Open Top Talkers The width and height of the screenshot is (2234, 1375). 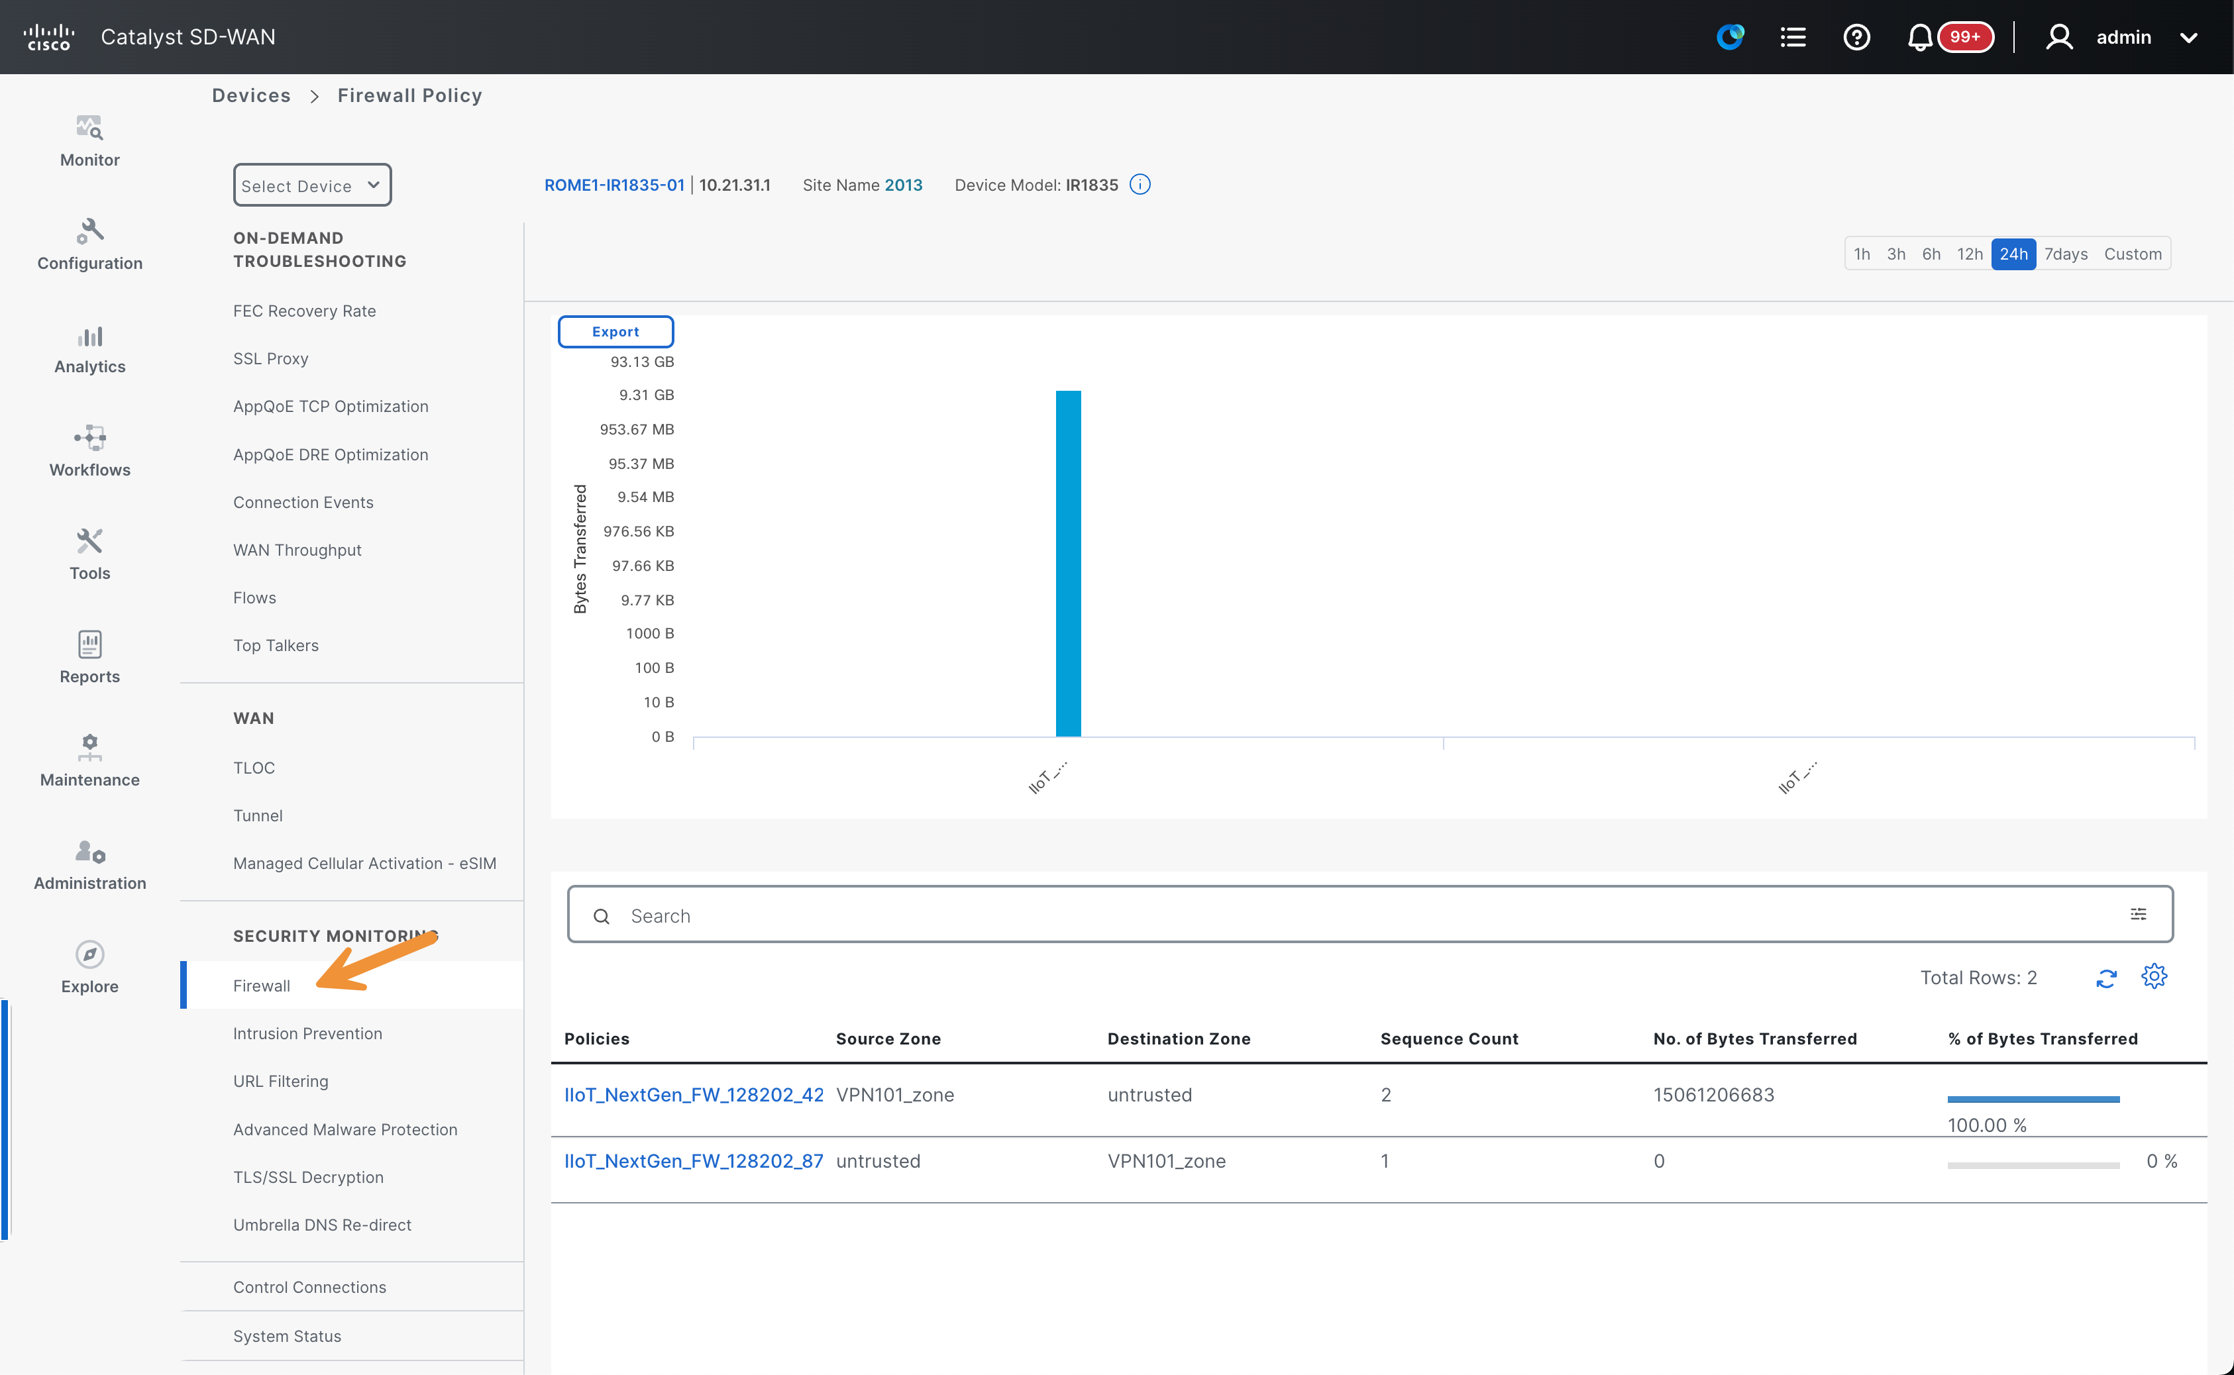276,646
